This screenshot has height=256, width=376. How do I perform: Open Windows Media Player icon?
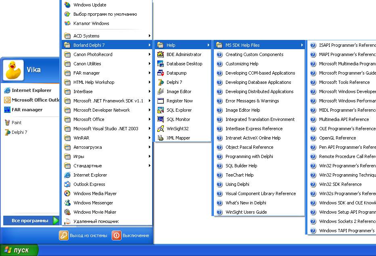point(67,194)
